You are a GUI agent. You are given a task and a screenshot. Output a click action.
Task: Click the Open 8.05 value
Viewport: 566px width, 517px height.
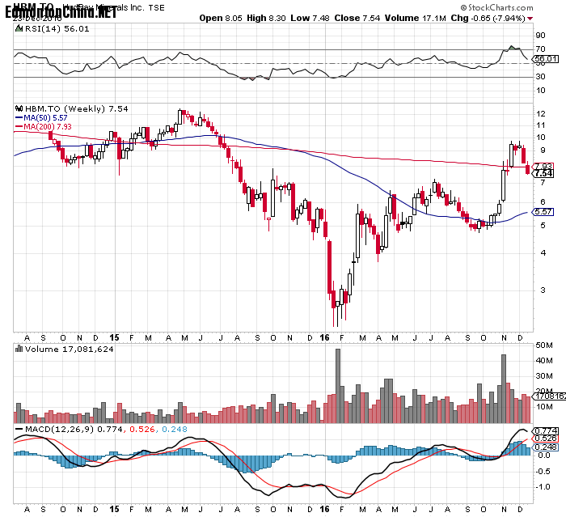tap(221, 18)
